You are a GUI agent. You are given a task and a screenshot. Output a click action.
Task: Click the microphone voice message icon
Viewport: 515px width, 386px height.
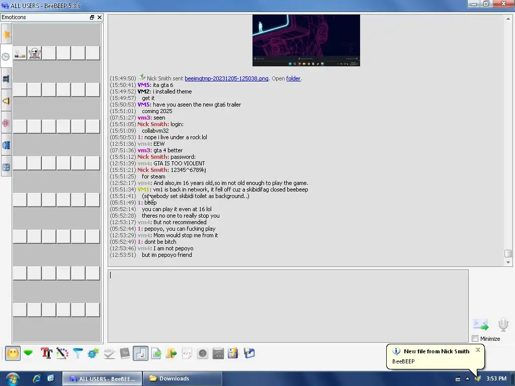tap(503, 325)
